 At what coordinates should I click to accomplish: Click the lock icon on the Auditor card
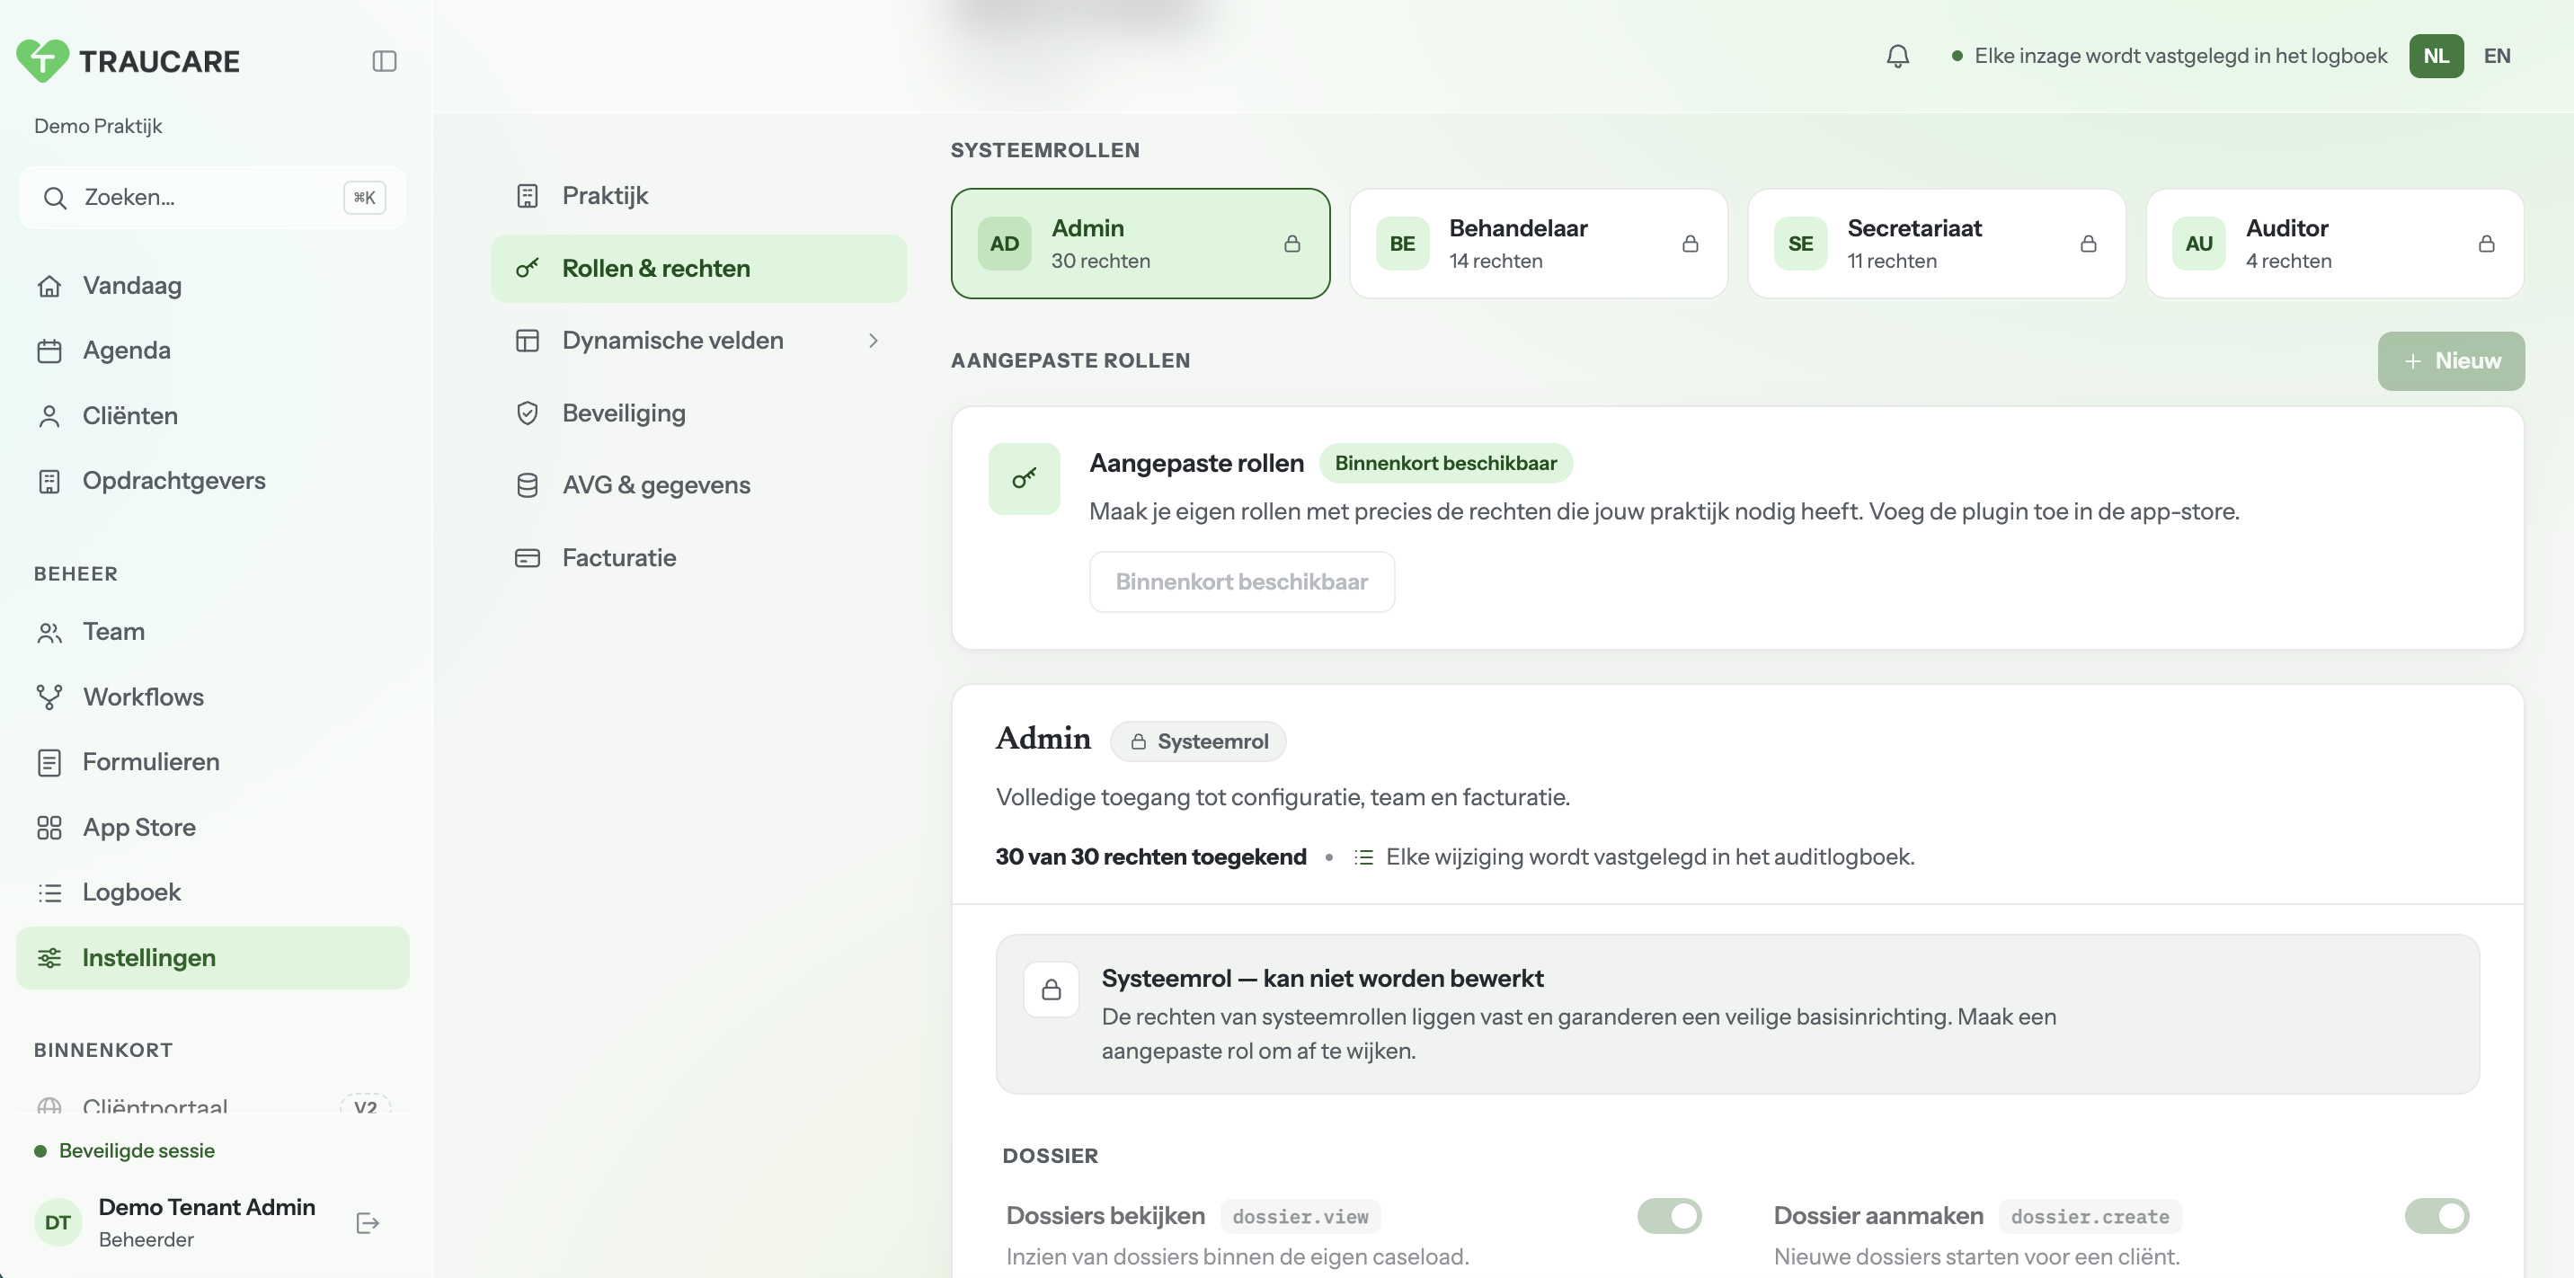(x=2486, y=244)
